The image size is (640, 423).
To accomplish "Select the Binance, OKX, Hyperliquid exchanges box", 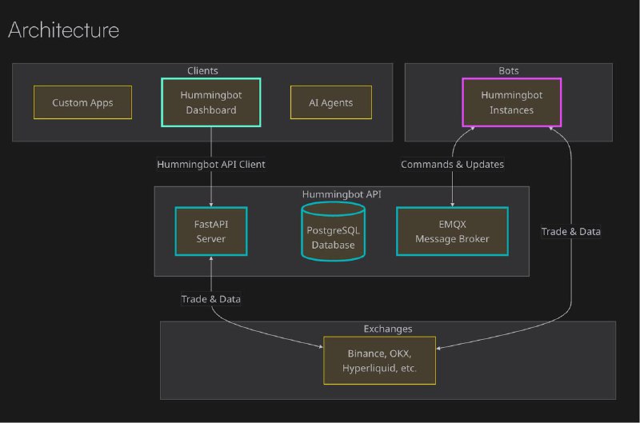I will 379,360.
